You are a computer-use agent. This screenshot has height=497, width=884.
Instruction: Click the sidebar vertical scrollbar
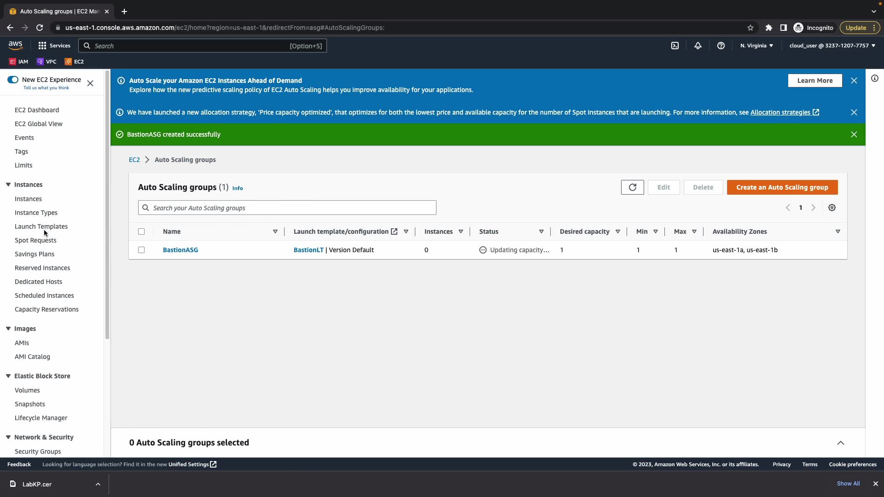[x=107, y=205]
